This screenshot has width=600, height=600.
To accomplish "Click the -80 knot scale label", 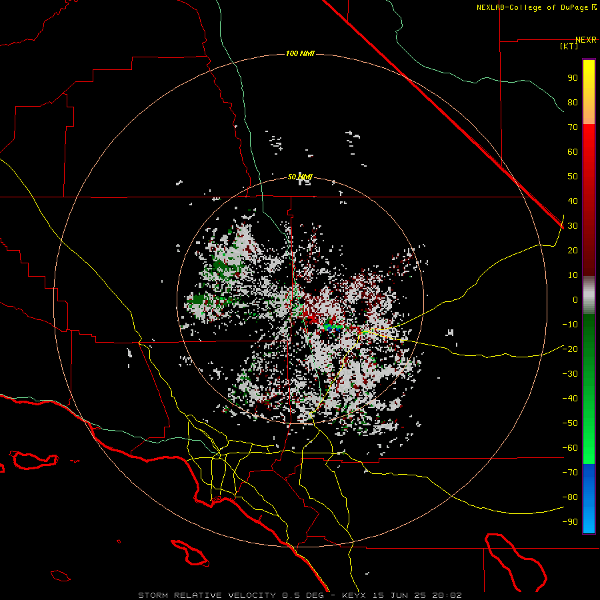I will point(570,497).
